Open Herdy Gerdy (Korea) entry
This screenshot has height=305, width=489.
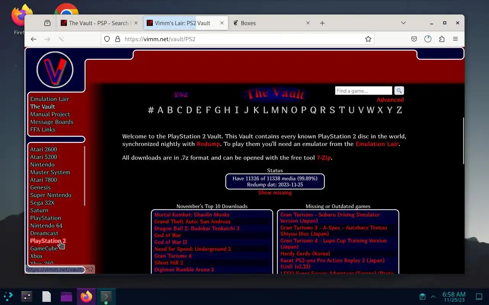(305, 254)
